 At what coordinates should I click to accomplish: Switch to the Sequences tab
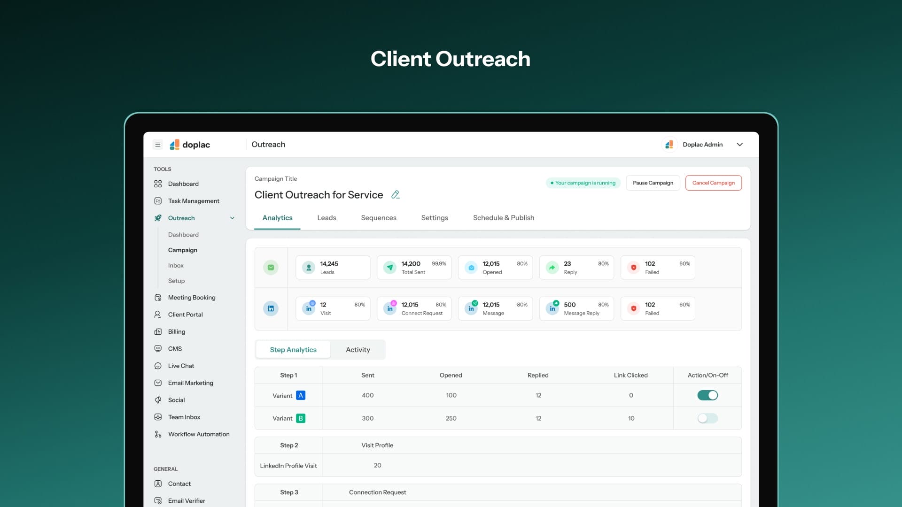pos(378,218)
